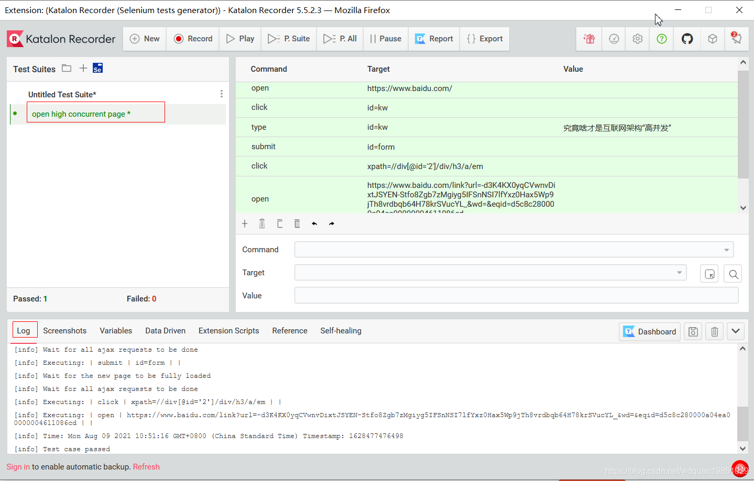Add a new command with plus icon
754x481 pixels.
[245, 223]
